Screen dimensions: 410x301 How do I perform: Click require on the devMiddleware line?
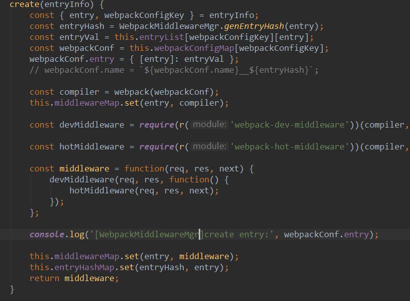pyautogui.click(x=157, y=125)
